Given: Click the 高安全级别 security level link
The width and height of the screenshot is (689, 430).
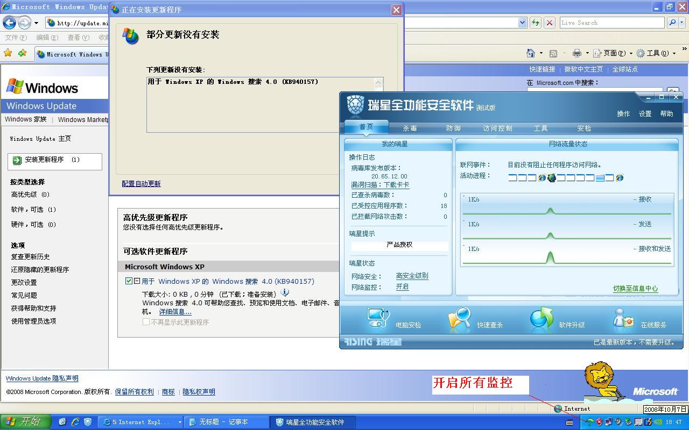Looking at the screenshot, I should click(x=412, y=276).
